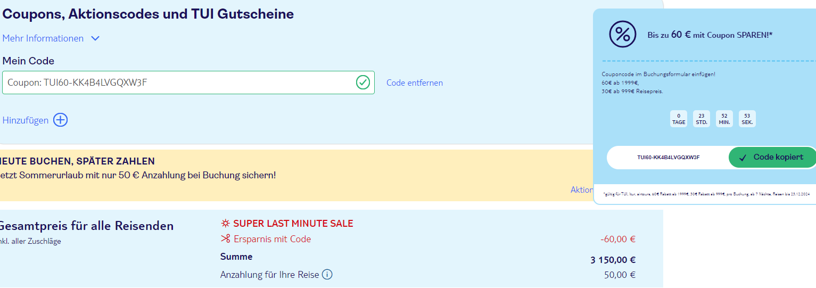
Task: Click the plus icon beside Hinzufügen
Action: point(61,120)
